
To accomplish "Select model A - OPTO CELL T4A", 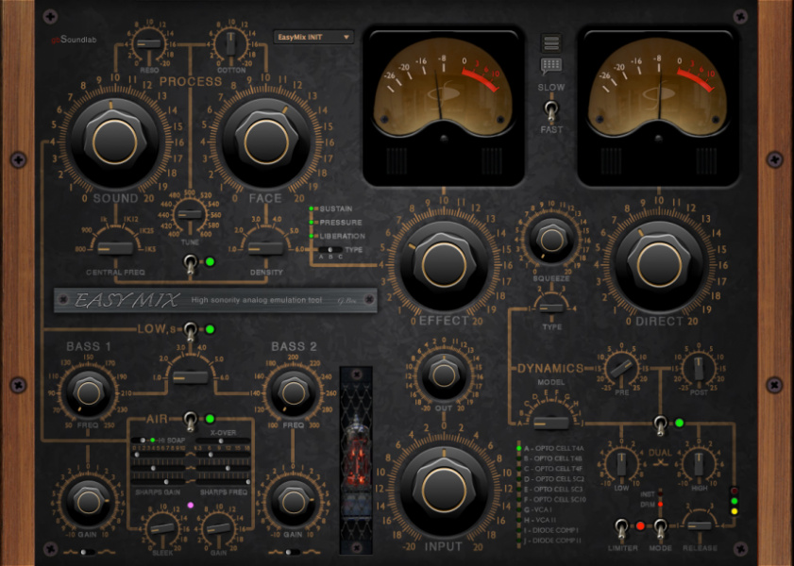I will [553, 448].
